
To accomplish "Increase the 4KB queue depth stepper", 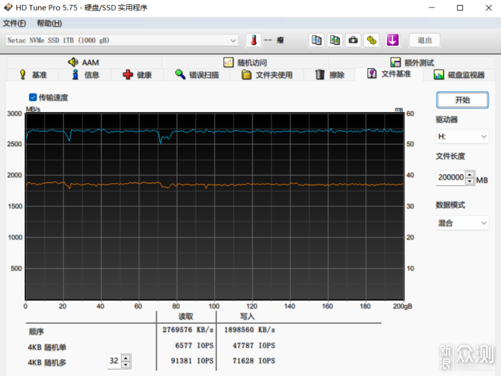I will pyautogui.click(x=126, y=358).
